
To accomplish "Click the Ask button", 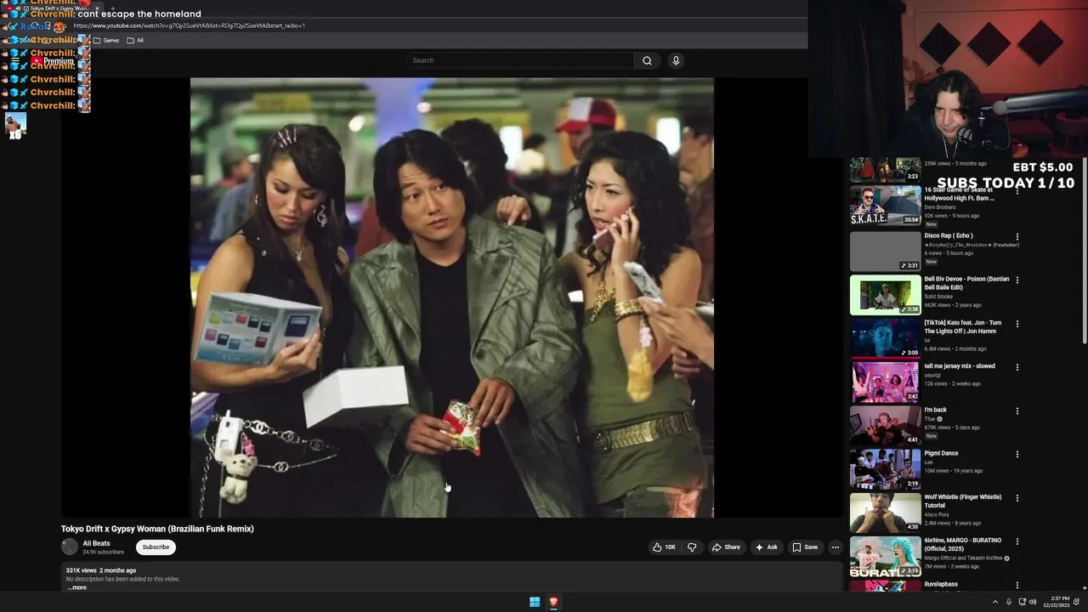I will [766, 547].
